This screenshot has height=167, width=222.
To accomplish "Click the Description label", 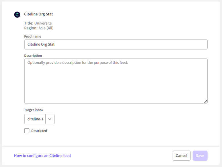I will tap(33, 56).
